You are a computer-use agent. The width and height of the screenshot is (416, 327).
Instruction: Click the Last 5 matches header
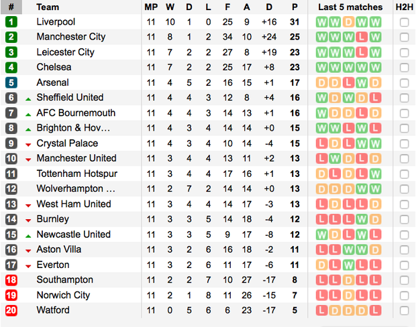(x=350, y=7)
